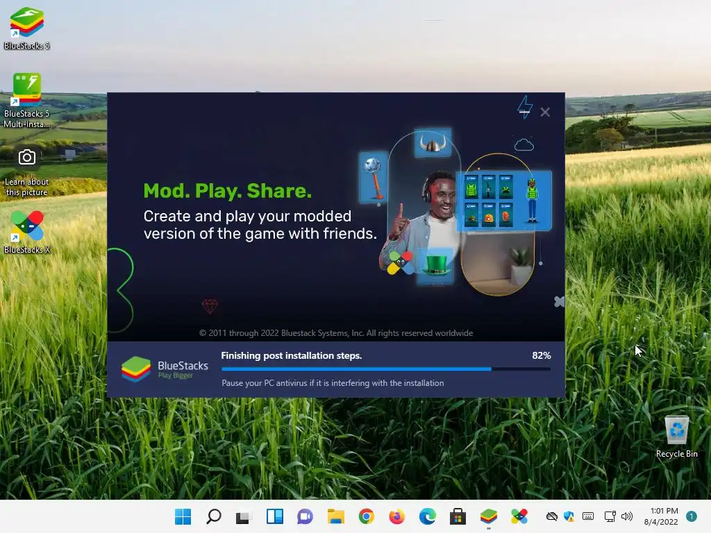This screenshot has width=711, height=533.
Task: Open the Recycle Bin
Action: [676, 437]
